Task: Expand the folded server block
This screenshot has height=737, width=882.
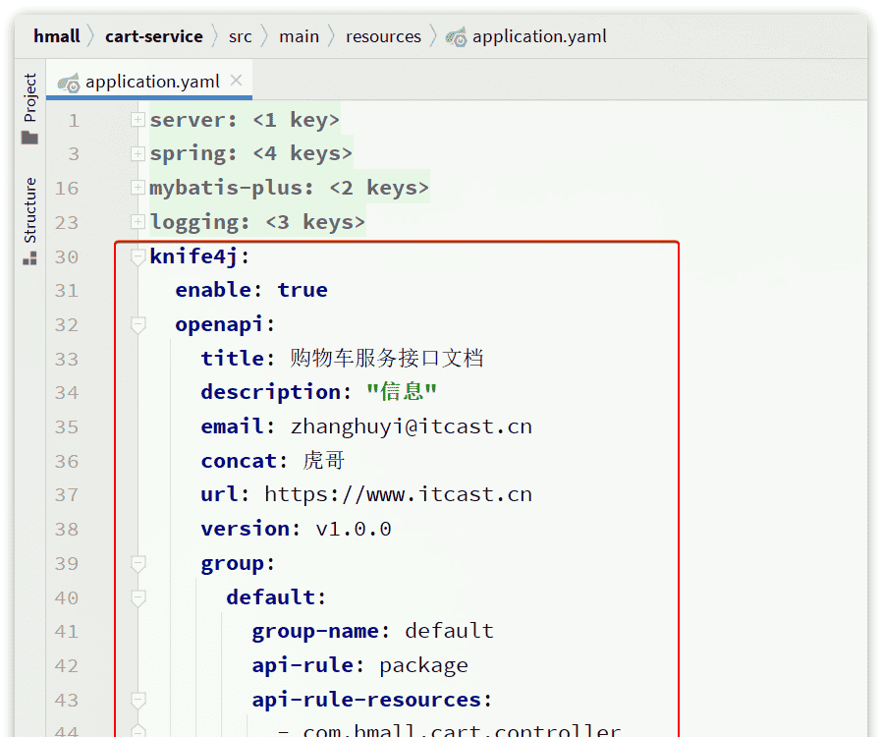Action: click(x=138, y=120)
